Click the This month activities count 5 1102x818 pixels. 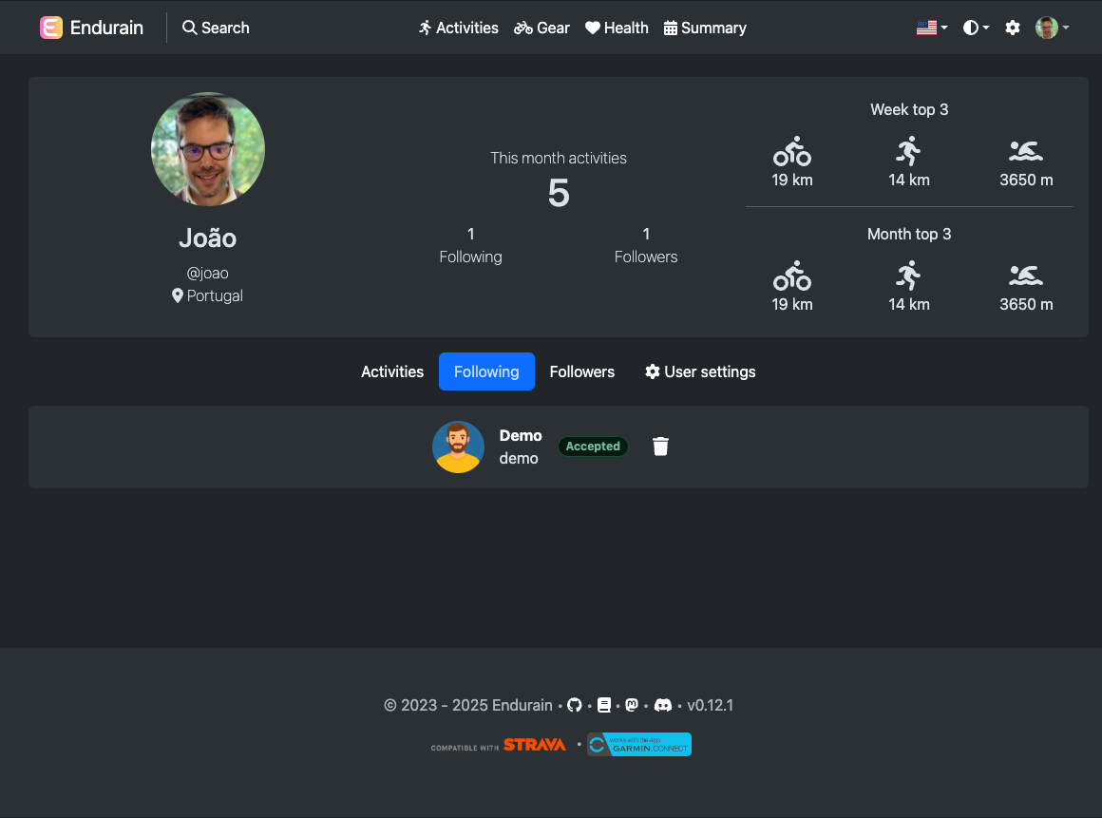pos(559,193)
